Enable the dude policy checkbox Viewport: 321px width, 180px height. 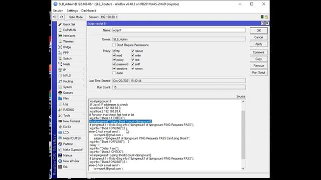[114, 73]
